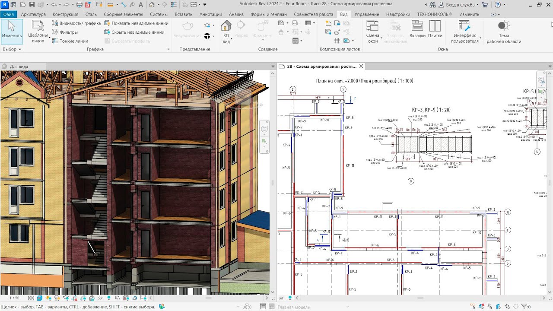Click the 3D view horizontal scrollbar
This screenshot has width=553, height=311.
(209, 298)
